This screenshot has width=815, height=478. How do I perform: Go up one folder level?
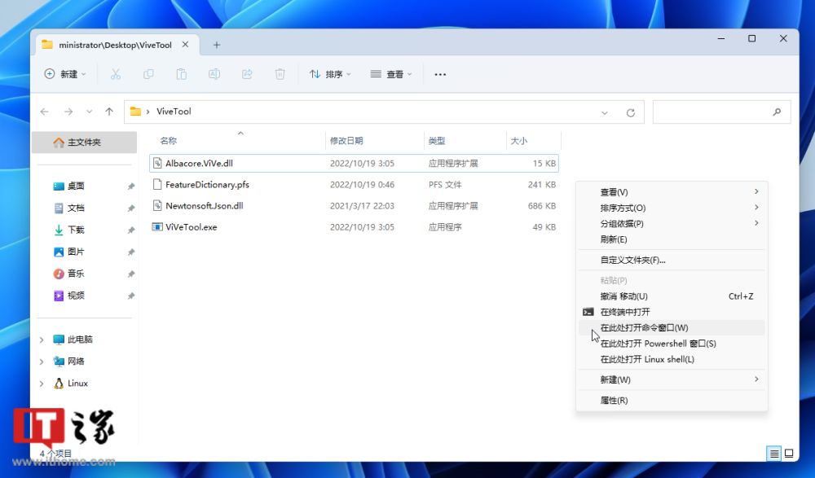[109, 112]
